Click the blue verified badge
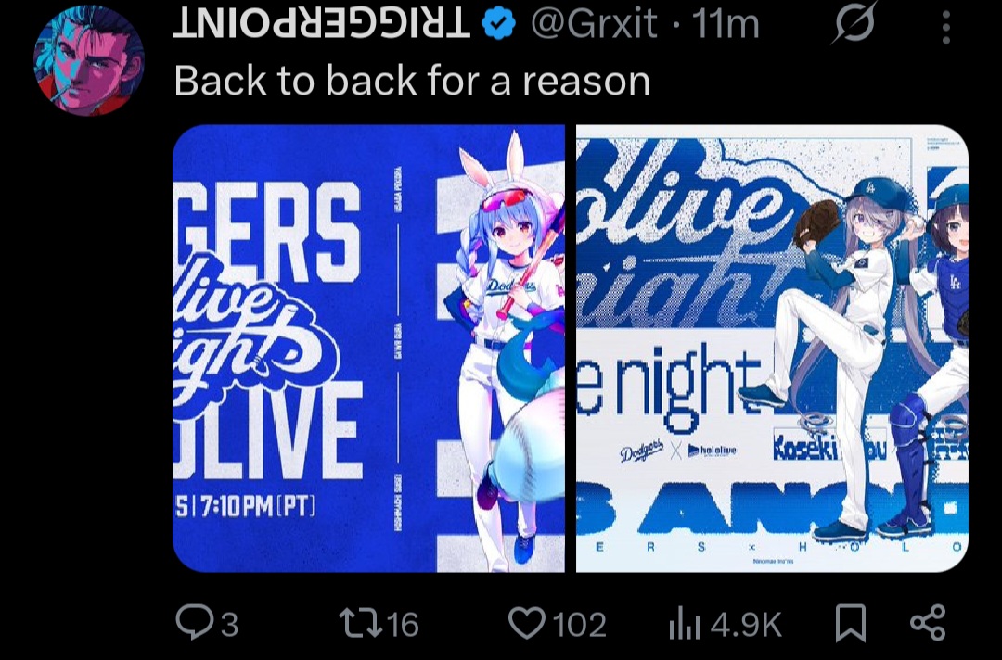The width and height of the screenshot is (1002, 660). point(499,24)
